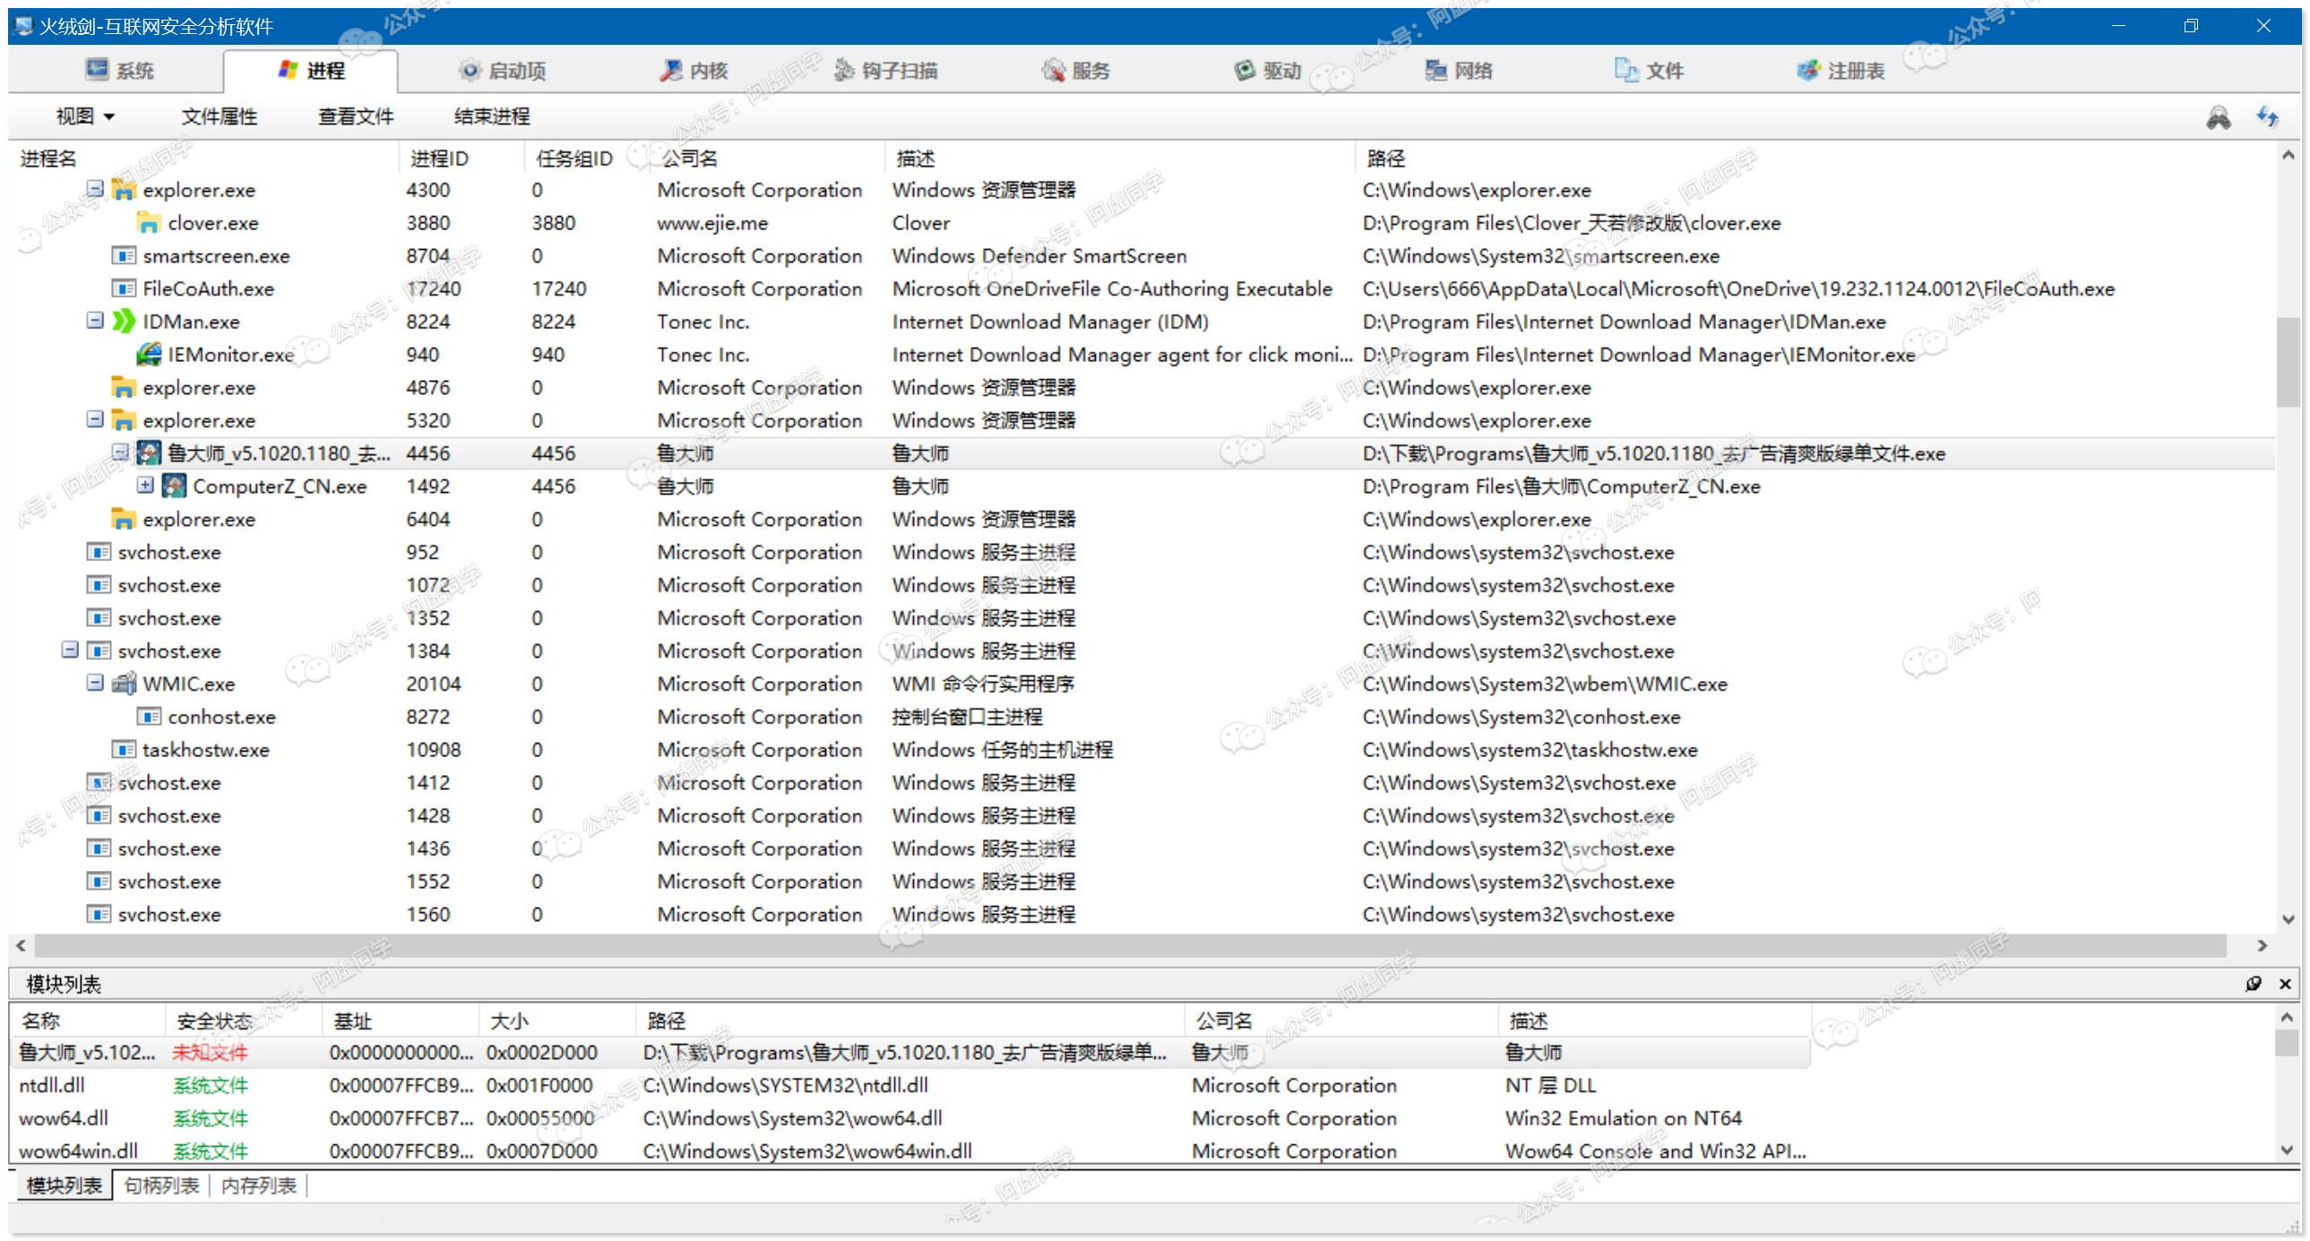The height and width of the screenshot is (1241, 2310).
Task: Click the IDMan.exe green arrow icon
Action: pyautogui.click(x=123, y=321)
